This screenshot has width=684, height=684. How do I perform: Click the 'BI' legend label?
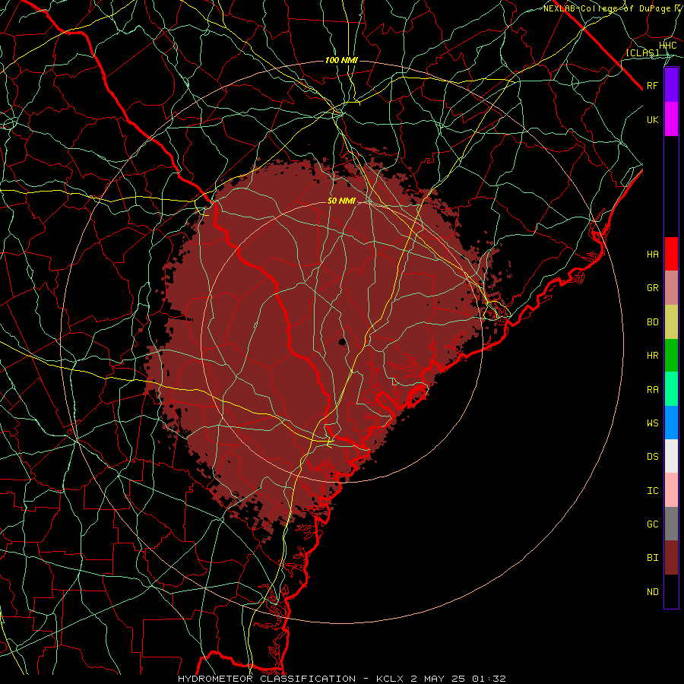tap(652, 558)
